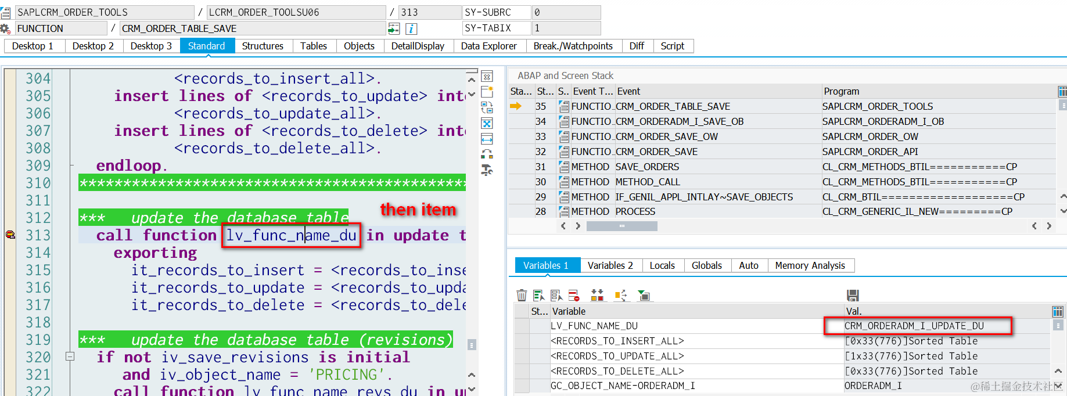Click the blue info icon in header
The height and width of the screenshot is (396, 1067).
click(x=411, y=28)
